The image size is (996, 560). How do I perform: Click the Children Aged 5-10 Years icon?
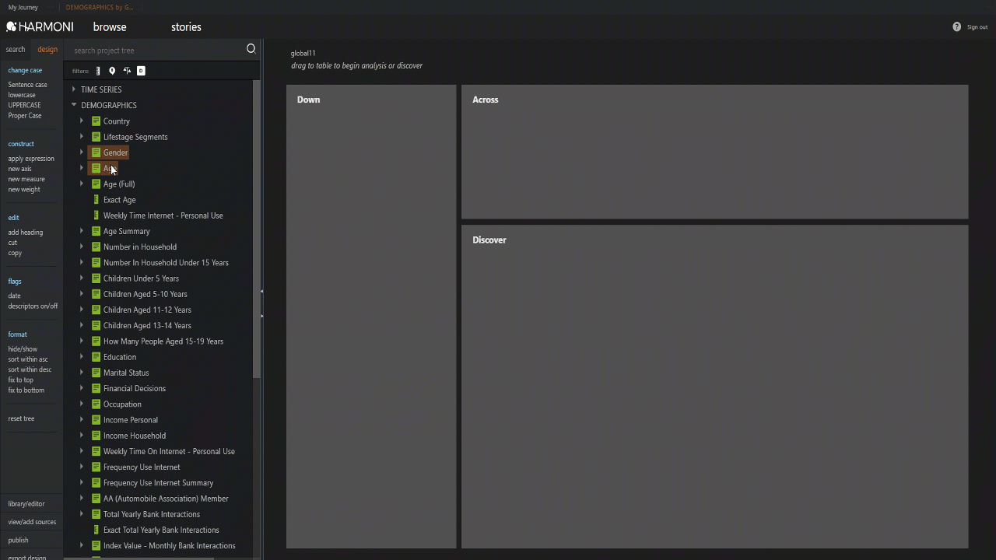tap(96, 294)
